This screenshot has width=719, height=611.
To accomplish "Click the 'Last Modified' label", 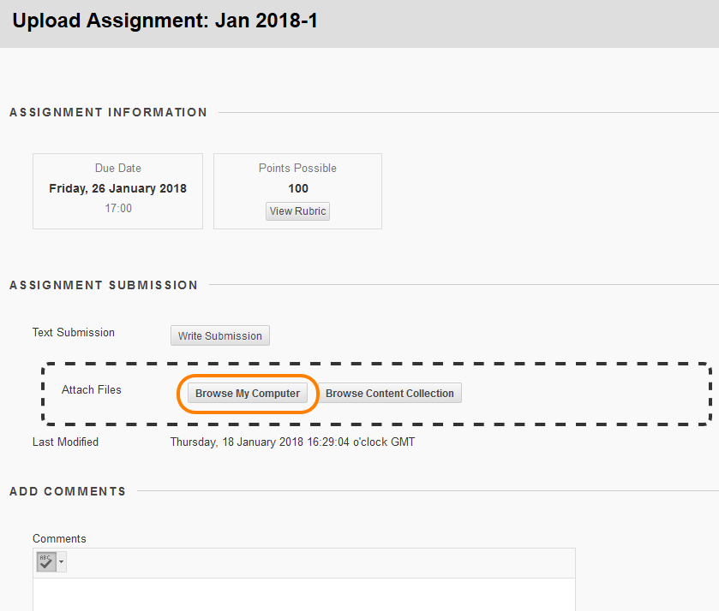I will coord(66,442).
